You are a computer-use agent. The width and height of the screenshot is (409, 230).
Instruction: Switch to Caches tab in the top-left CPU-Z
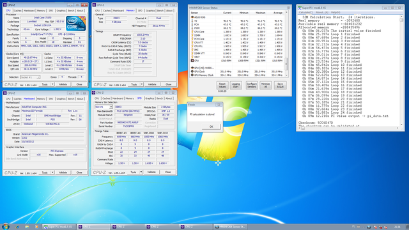[17, 11]
